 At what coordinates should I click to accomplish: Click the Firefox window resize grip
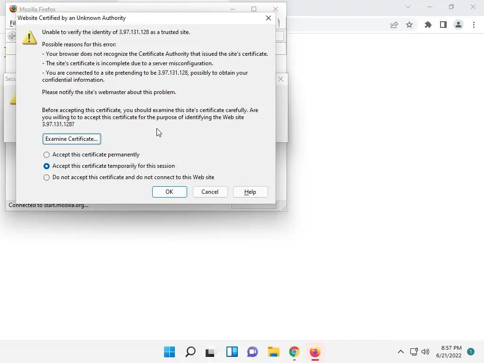(x=284, y=208)
